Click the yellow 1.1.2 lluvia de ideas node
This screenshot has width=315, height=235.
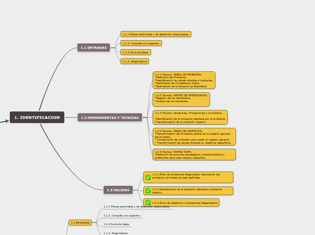pyautogui.click(x=136, y=52)
